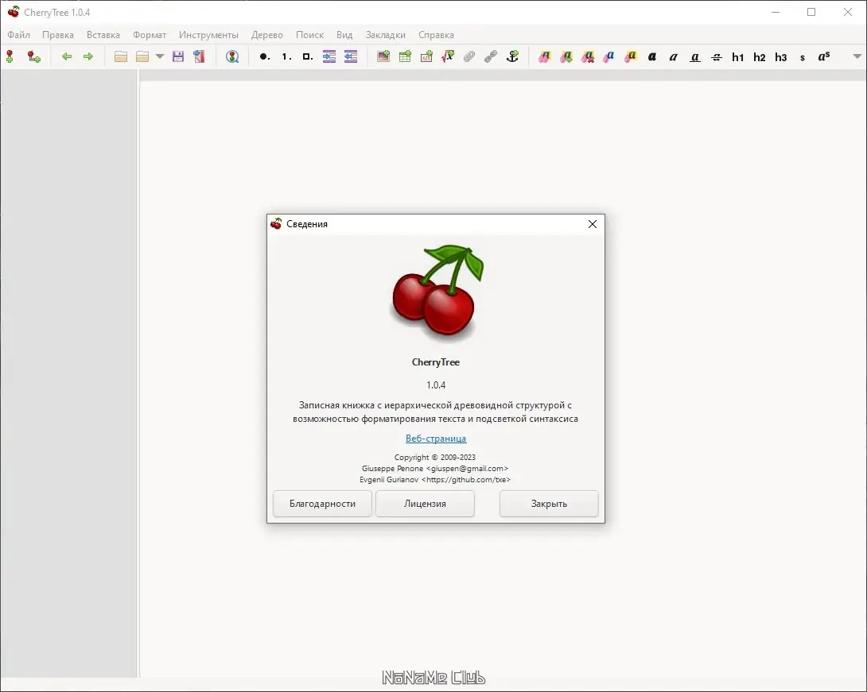The height and width of the screenshot is (692, 867).
Task: Close the Сведения dialog with X
Action: [593, 224]
